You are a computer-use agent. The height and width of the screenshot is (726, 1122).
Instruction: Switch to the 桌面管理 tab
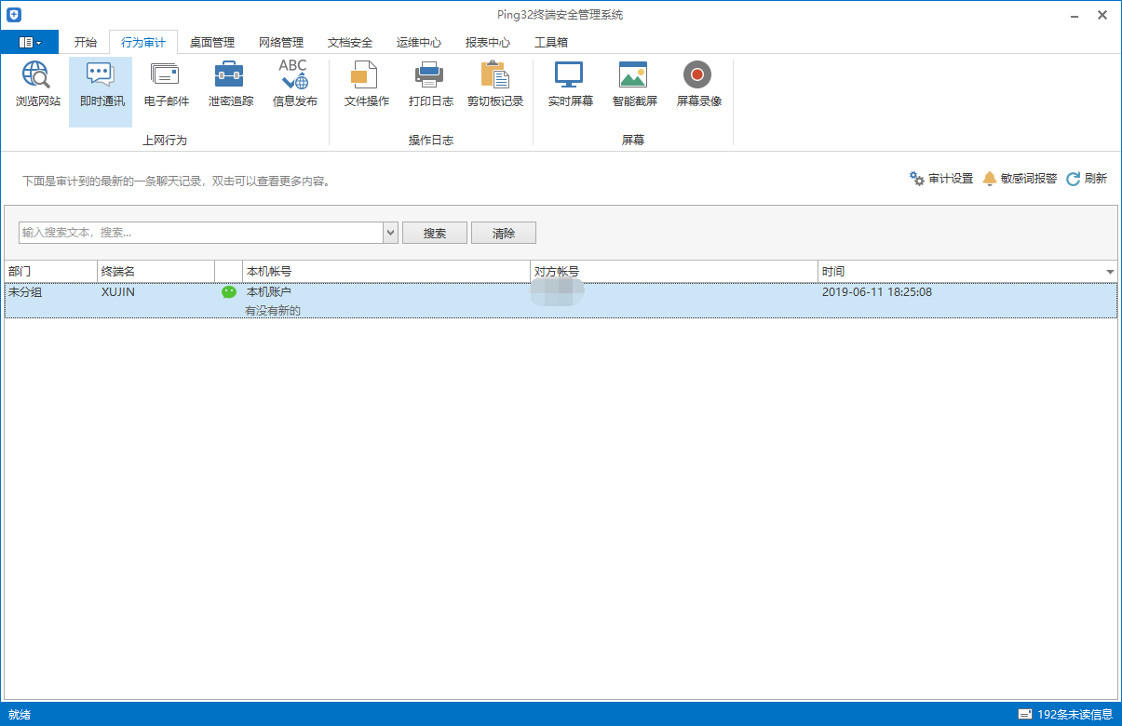click(212, 42)
